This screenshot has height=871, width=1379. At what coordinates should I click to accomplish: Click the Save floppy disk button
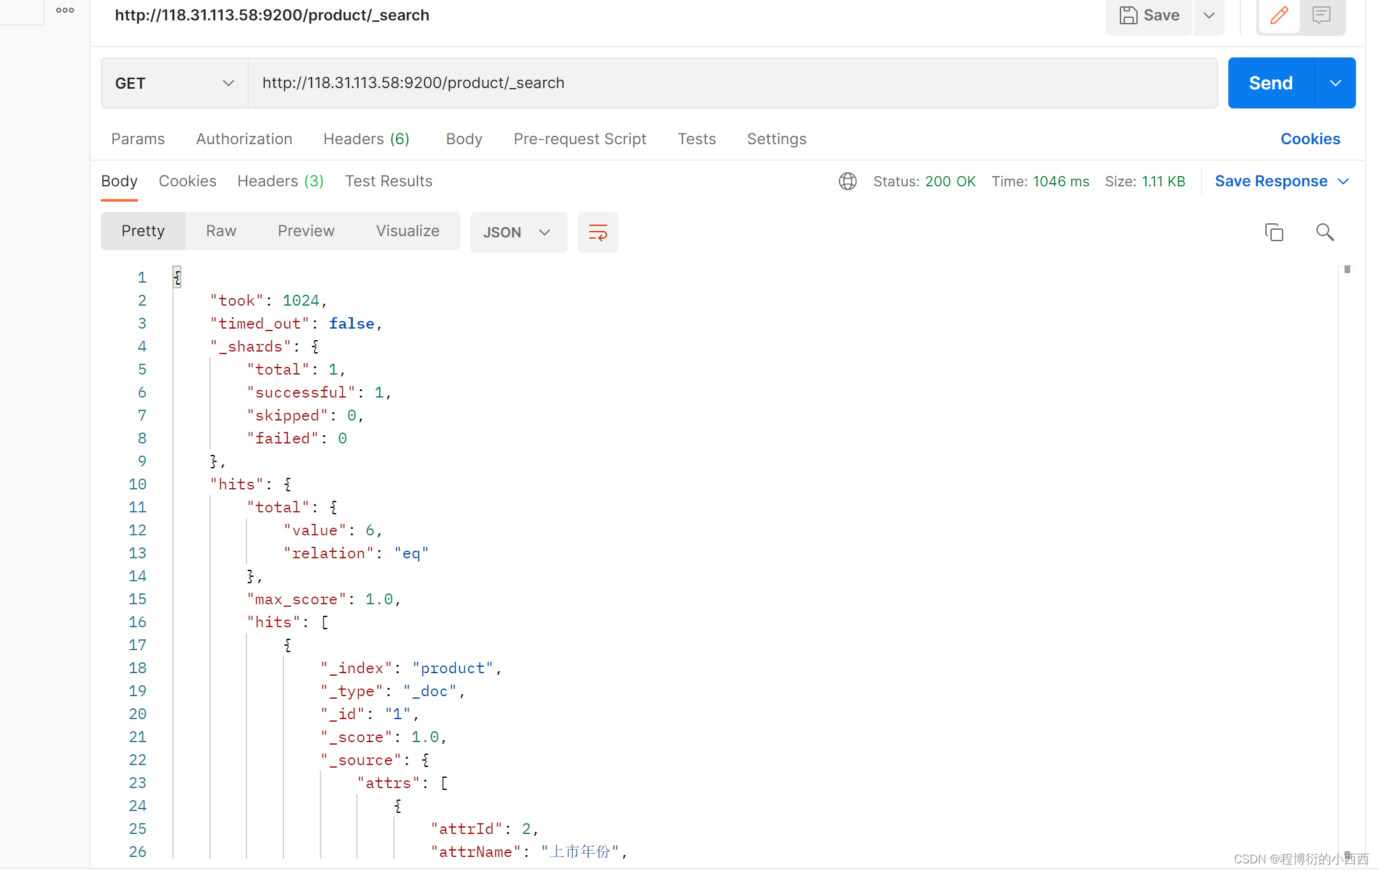(1149, 15)
